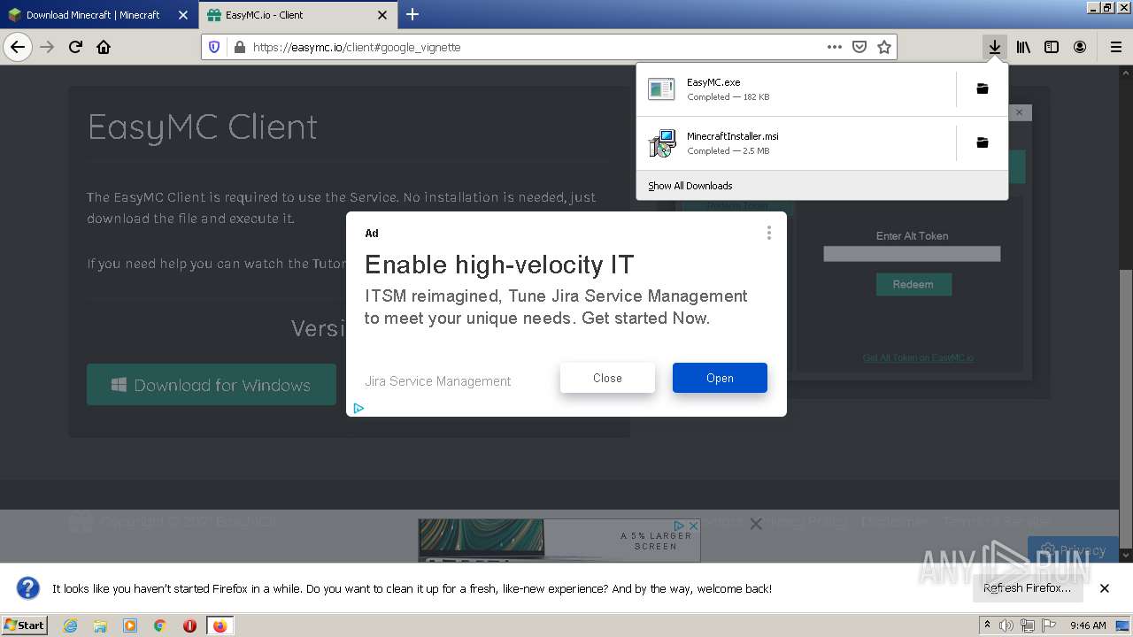The width and height of the screenshot is (1133, 637).
Task: Open volume control in system tray
Action: tap(1006, 625)
